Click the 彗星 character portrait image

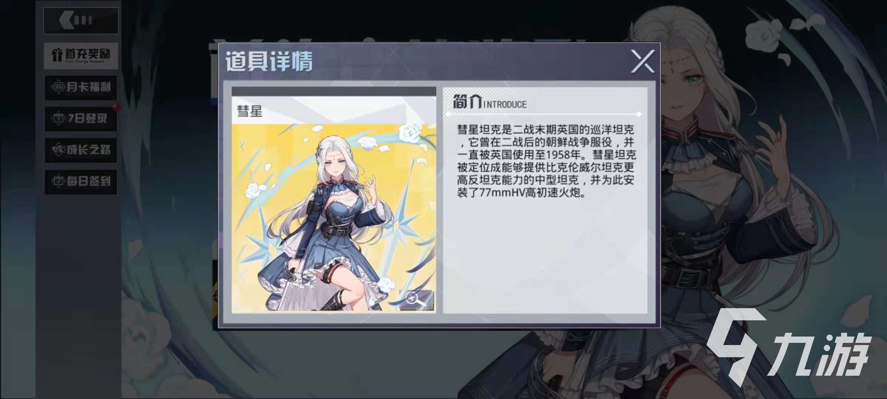(x=334, y=218)
